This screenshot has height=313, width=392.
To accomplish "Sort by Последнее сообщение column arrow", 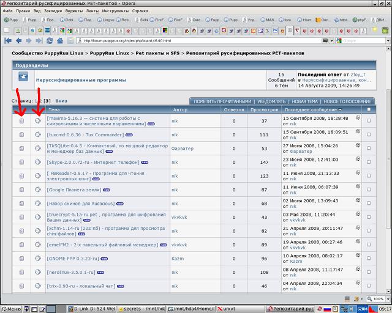I will (340, 109).
